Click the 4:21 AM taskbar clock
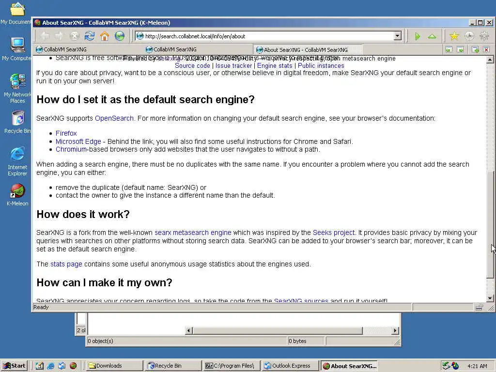This screenshot has height=372, width=496. click(x=477, y=366)
